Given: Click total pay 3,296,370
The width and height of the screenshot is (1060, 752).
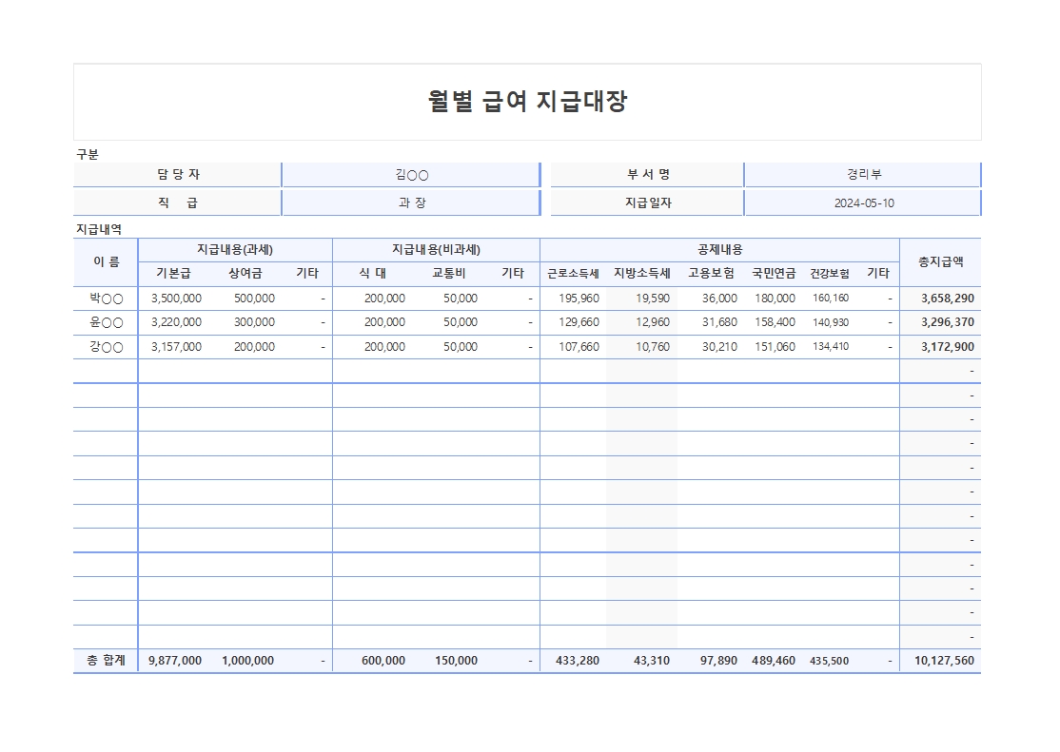Looking at the screenshot, I should coord(947,323).
